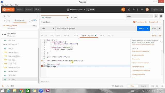Open the Edit menu
Image resolution: width=165 pixels, height=93 pixels.
(x=7, y=5)
